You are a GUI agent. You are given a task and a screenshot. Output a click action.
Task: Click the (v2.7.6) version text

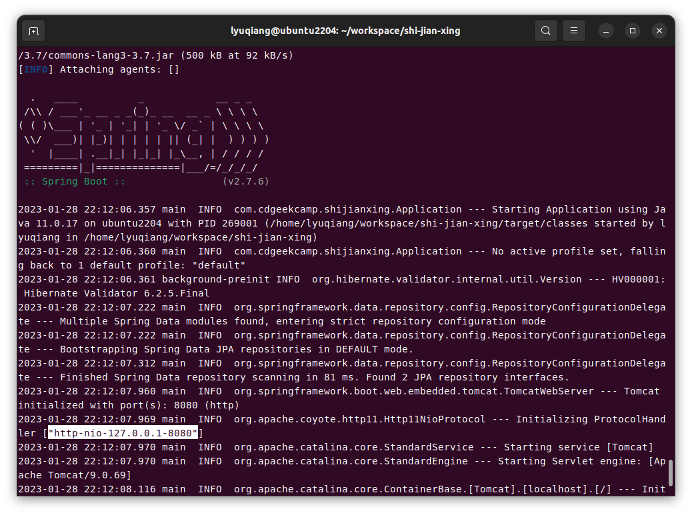tap(245, 181)
